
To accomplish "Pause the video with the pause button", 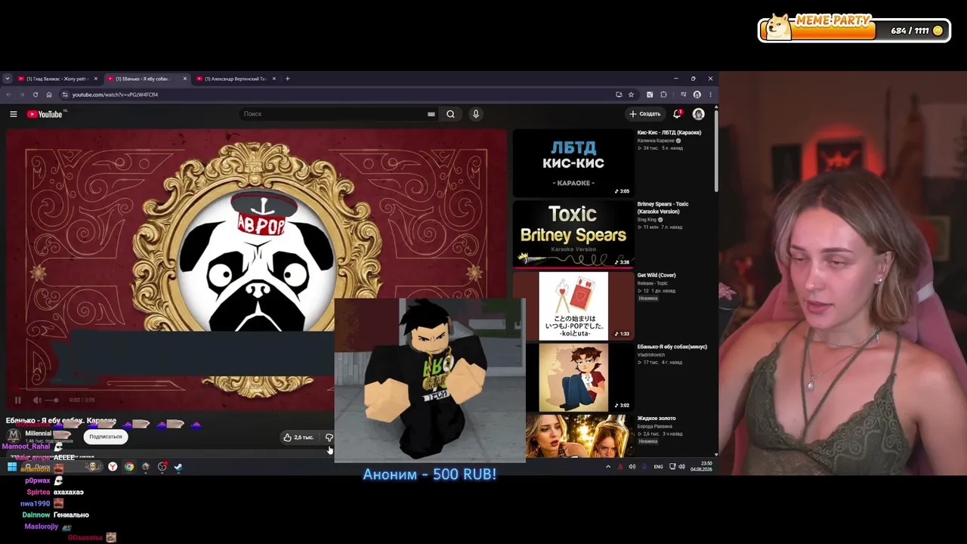I will [18, 400].
